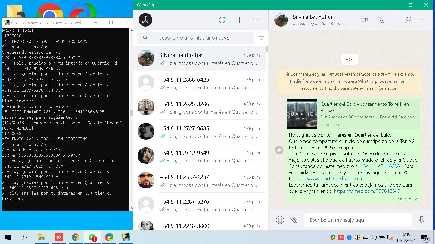
Task: Open the unread chats filter icon
Action: 261,38
